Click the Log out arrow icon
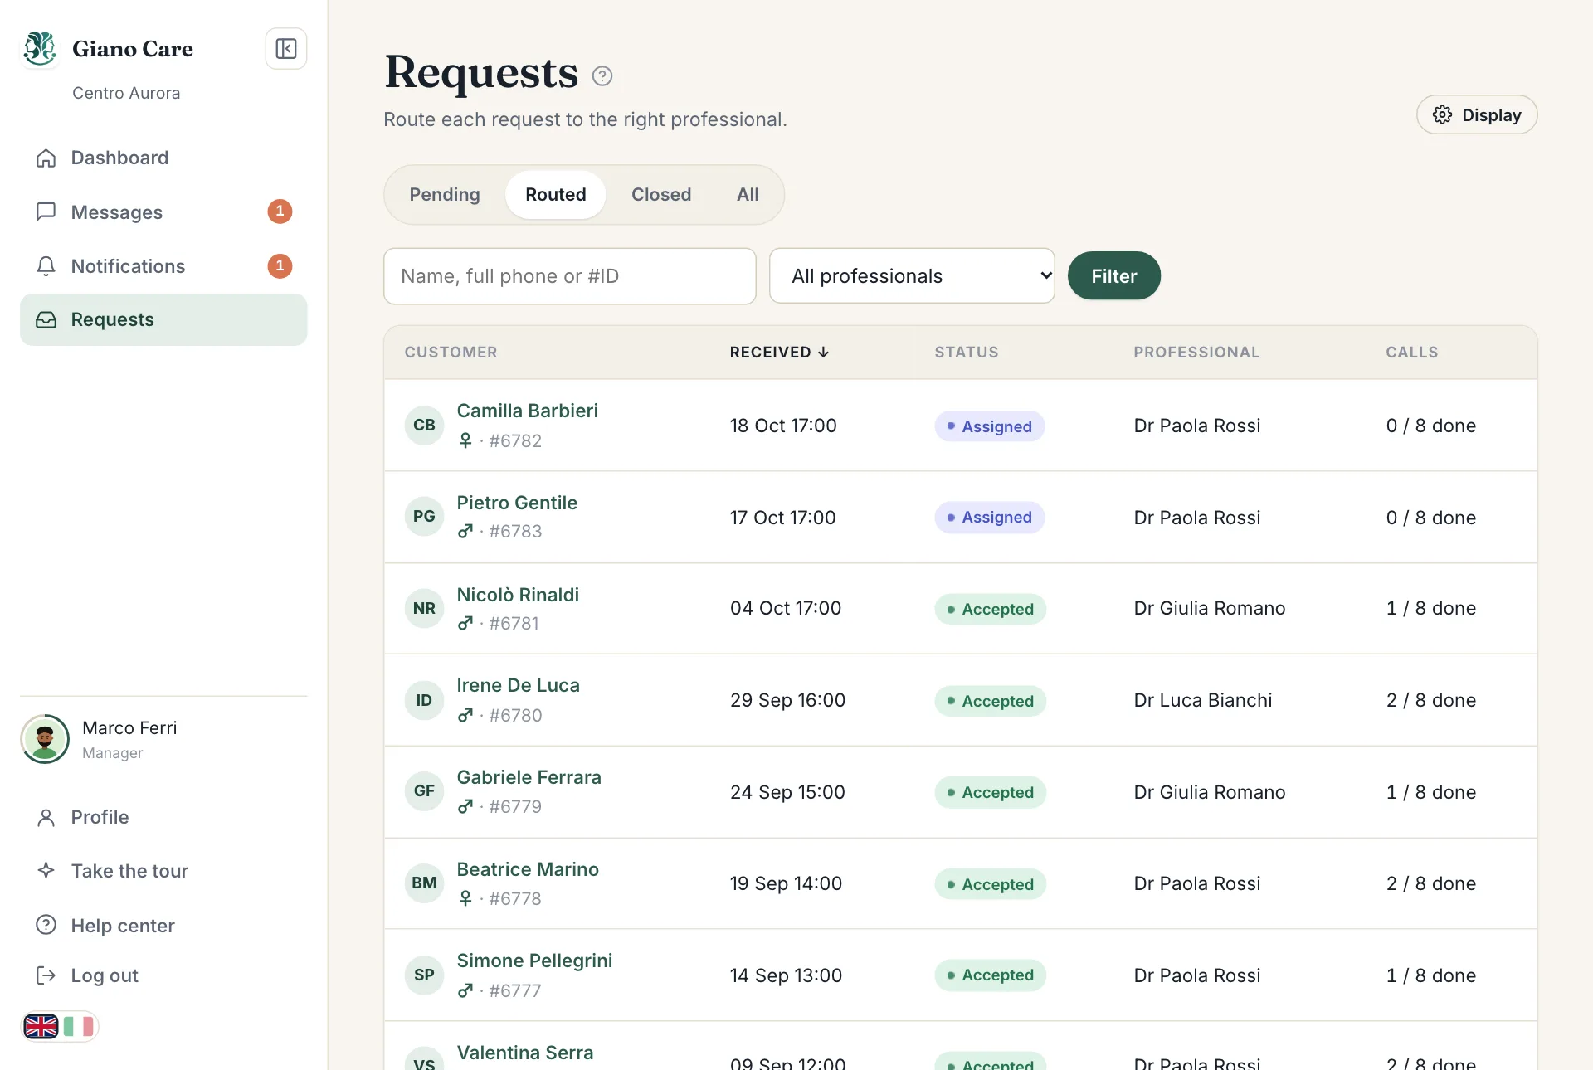 point(46,975)
